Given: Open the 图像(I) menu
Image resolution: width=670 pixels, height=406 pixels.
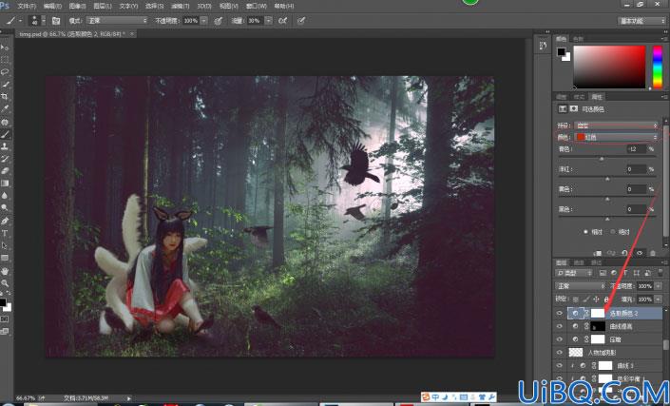Looking at the screenshot, I should pos(77,6).
